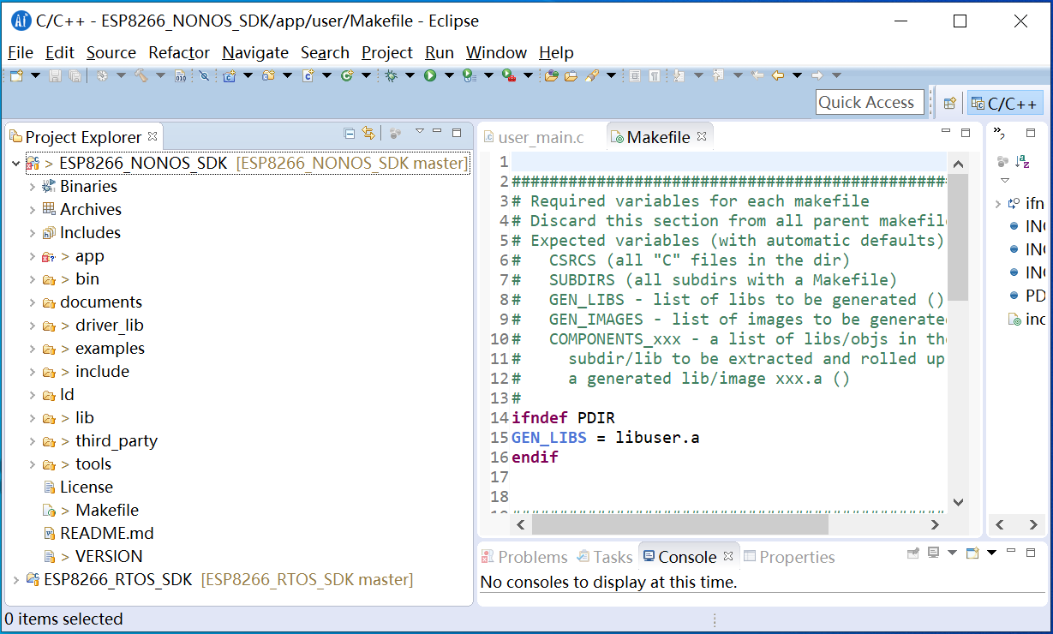1053x634 pixels.
Task: Sort Outline entries alphabetically
Action: click(1022, 161)
